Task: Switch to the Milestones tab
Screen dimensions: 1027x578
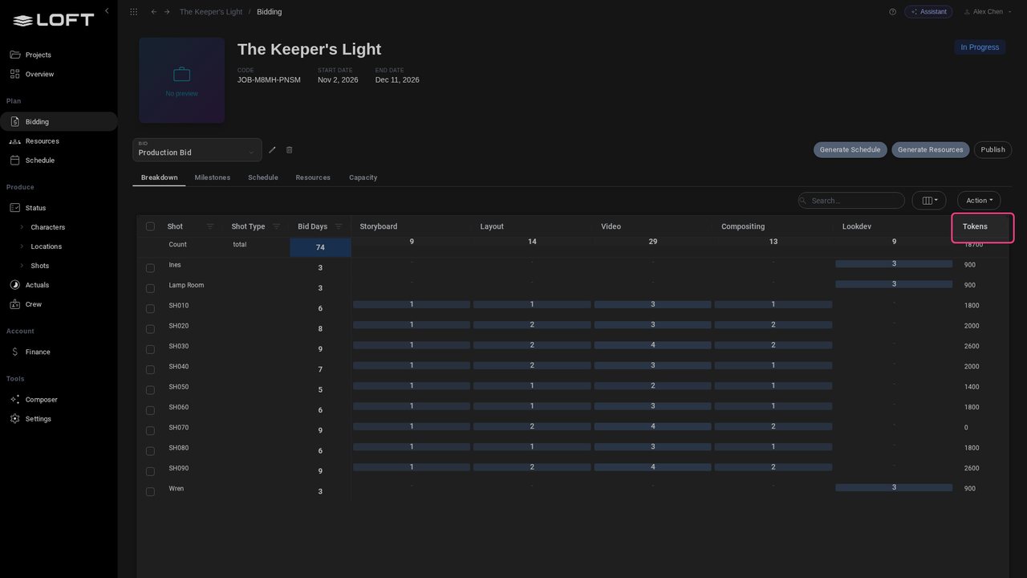Action: pyautogui.click(x=213, y=177)
